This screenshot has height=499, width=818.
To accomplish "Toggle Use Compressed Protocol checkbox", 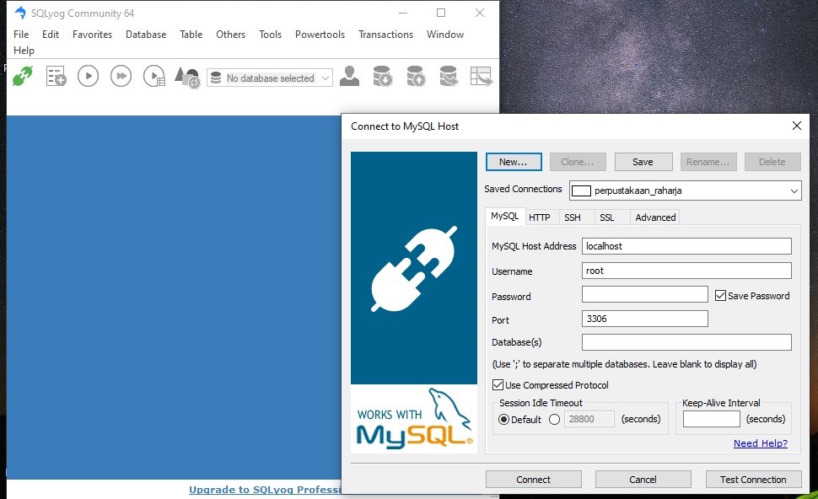I will pos(498,385).
